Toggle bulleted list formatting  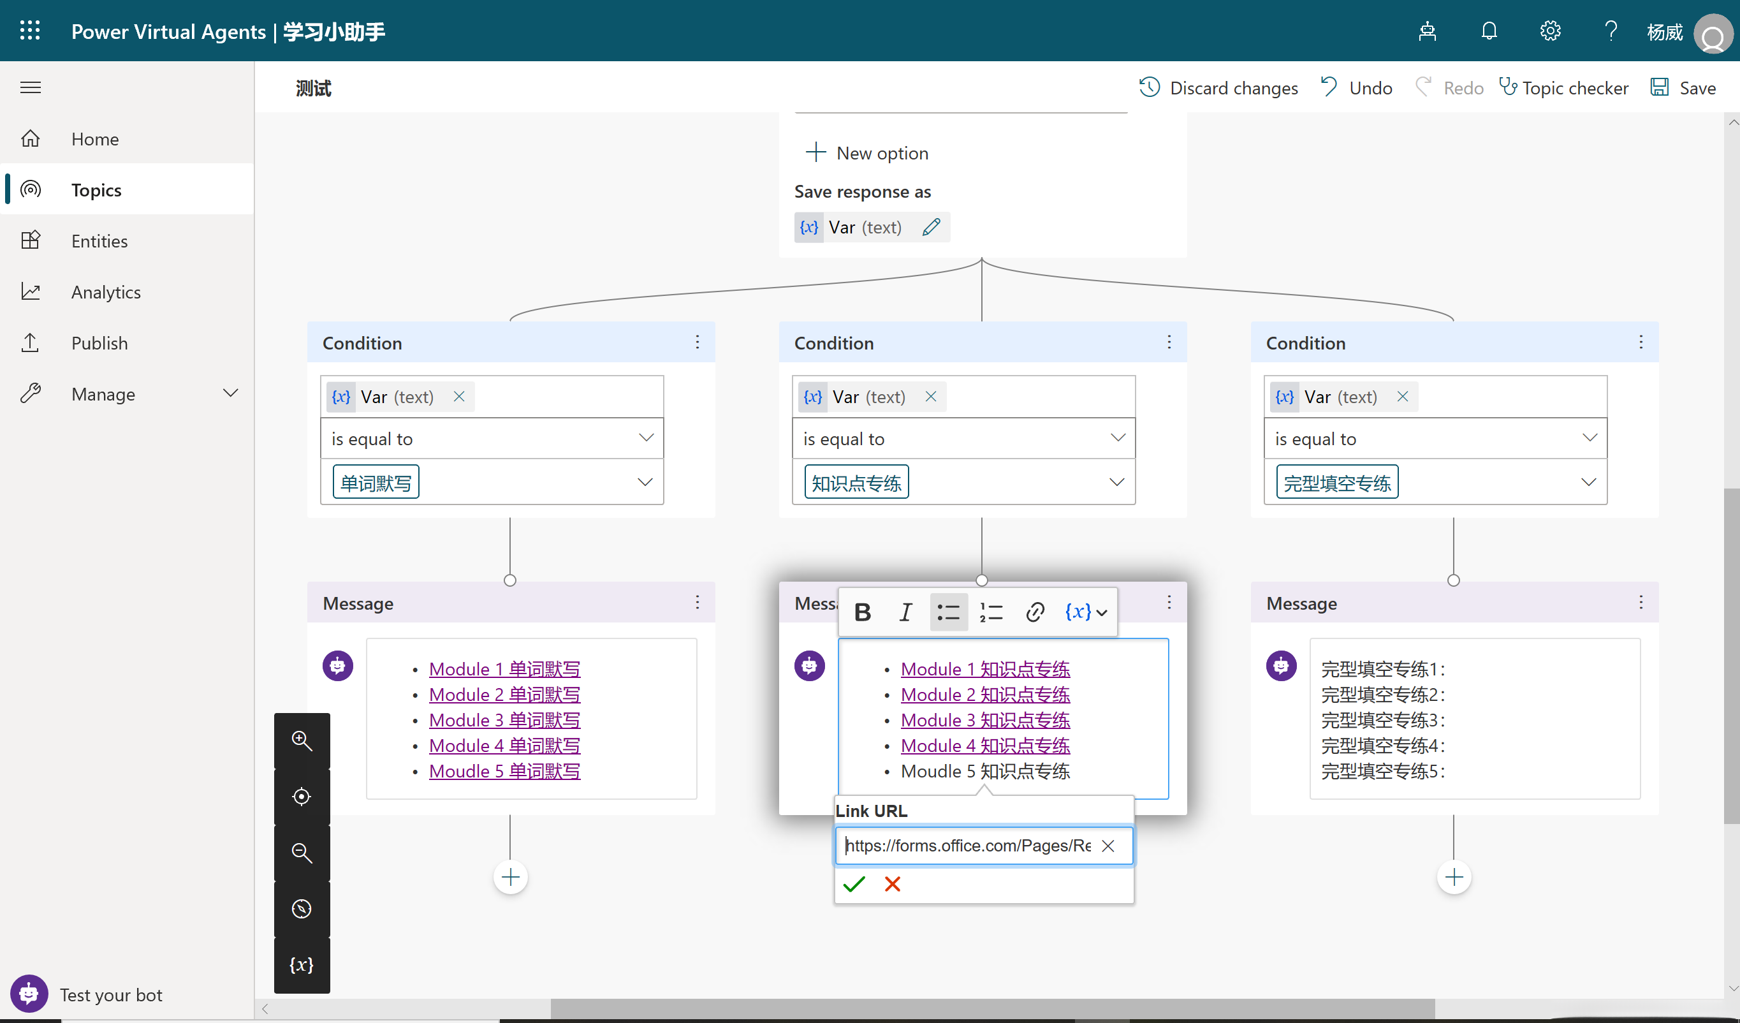(x=948, y=612)
